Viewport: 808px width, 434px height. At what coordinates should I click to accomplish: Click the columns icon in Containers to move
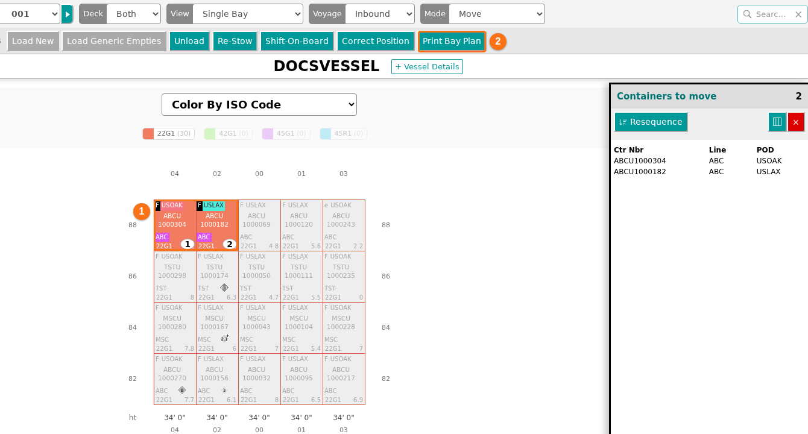click(777, 122)
